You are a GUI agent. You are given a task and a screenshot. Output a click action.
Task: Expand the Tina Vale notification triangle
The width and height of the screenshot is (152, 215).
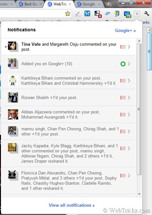[6, 47]
